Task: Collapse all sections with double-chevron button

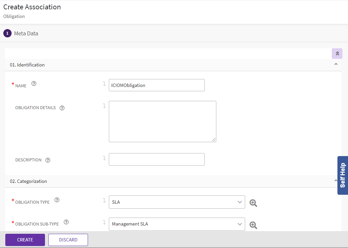Action: tap(337, 54)
